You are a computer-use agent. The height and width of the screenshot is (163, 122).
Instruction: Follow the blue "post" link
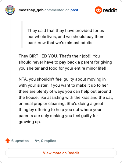[74, 10]
